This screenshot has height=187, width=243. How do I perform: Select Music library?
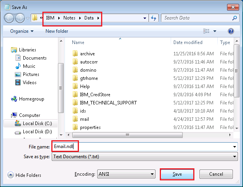tap(25, 66)
